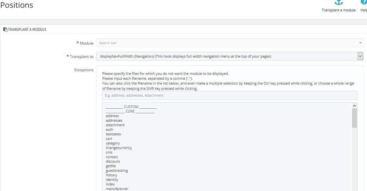The height and width of the screenshot is (191, 367).
Task: Select 'addresses' in the exceptions list
Action: [114, 120]
